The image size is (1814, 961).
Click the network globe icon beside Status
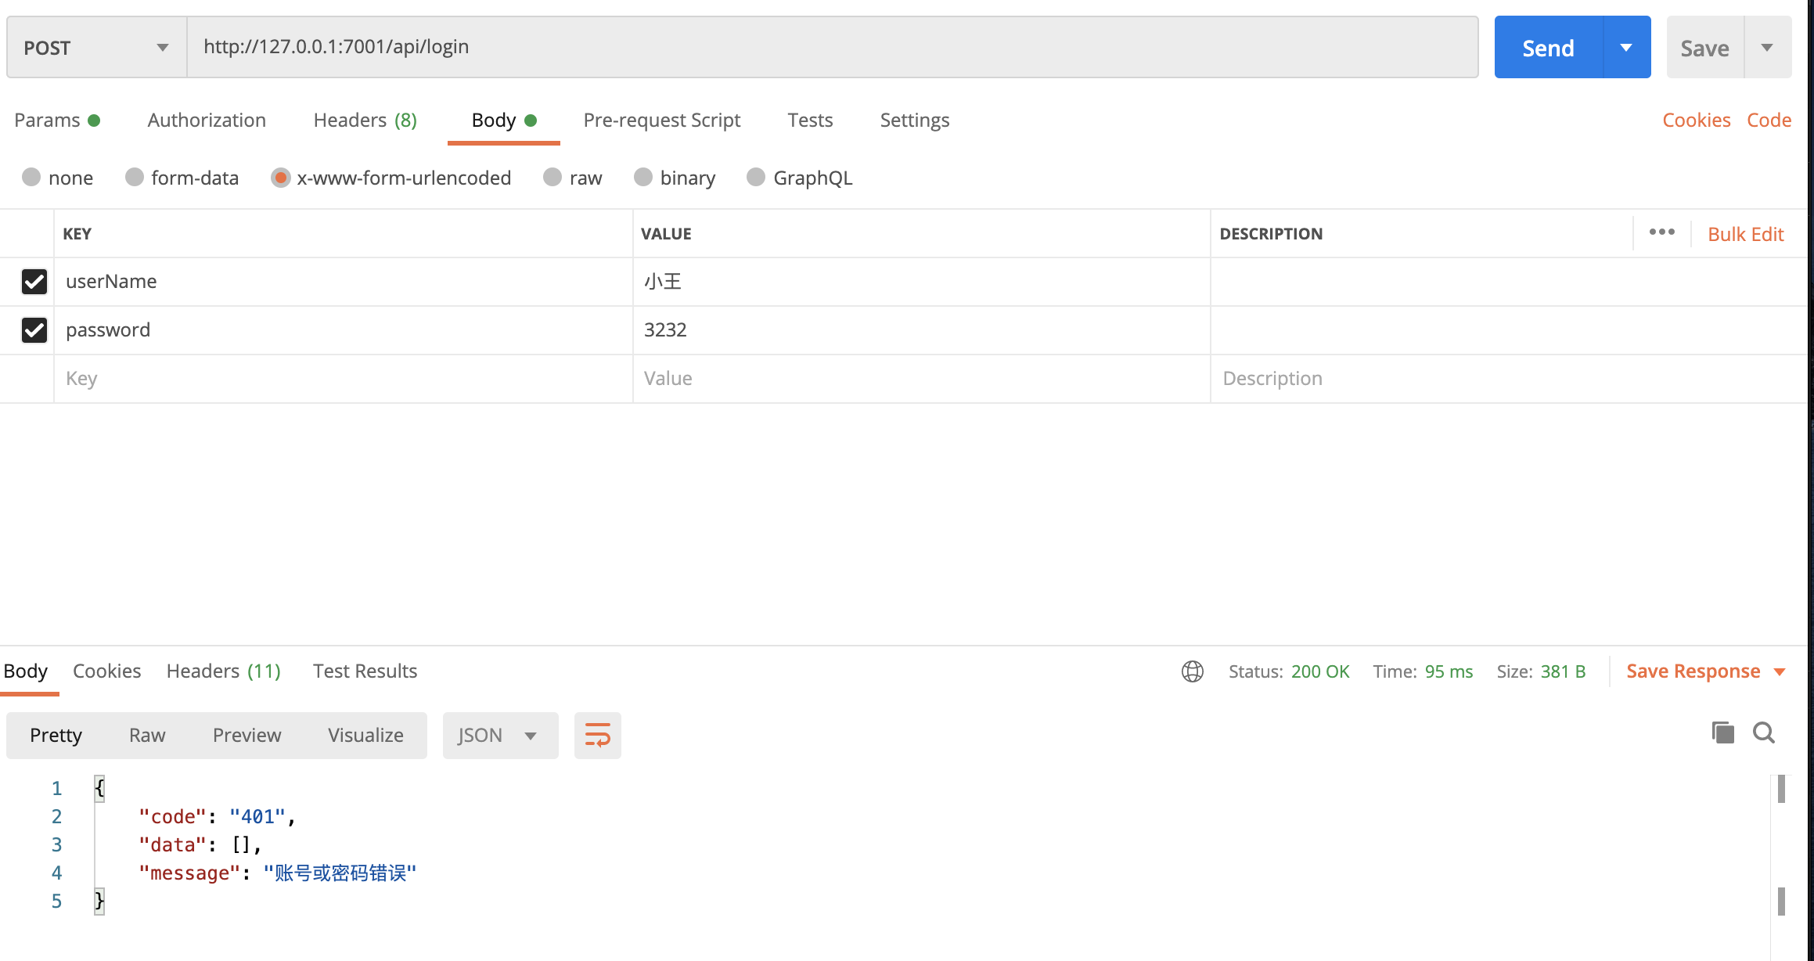pyautogui.click(x=1192, y=671)
